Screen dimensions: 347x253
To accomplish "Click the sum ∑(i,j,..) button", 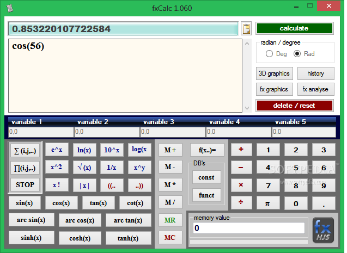I will tap(25, 151).
